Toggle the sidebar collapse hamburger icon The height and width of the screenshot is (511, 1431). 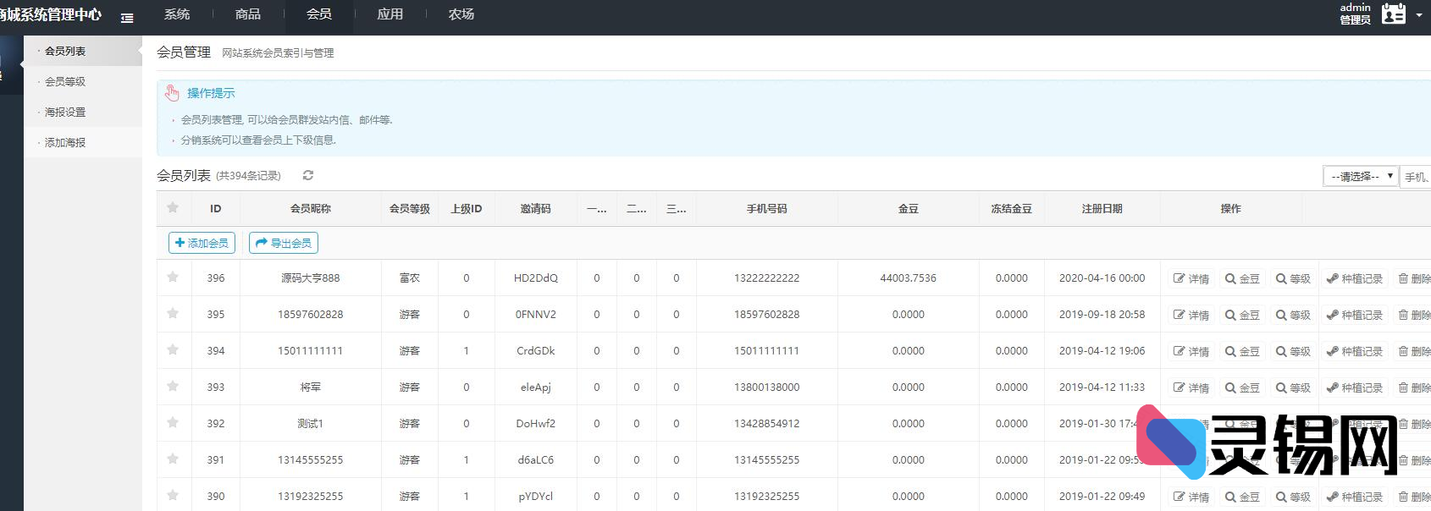point(127,18)
